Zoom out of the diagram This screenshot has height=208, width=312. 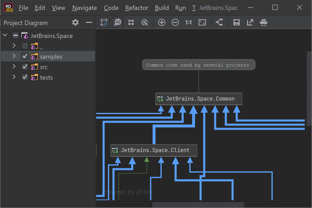pyautogui.click(x=175, y=23)
